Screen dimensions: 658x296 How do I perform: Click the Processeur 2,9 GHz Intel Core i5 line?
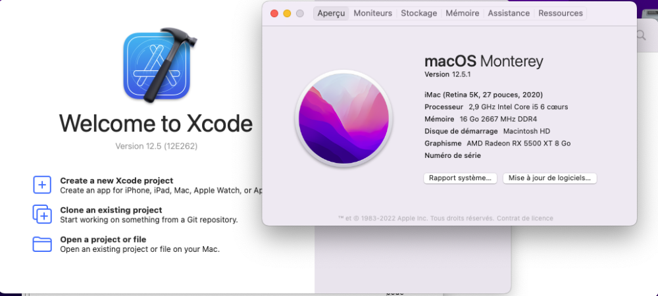point(496,107)
